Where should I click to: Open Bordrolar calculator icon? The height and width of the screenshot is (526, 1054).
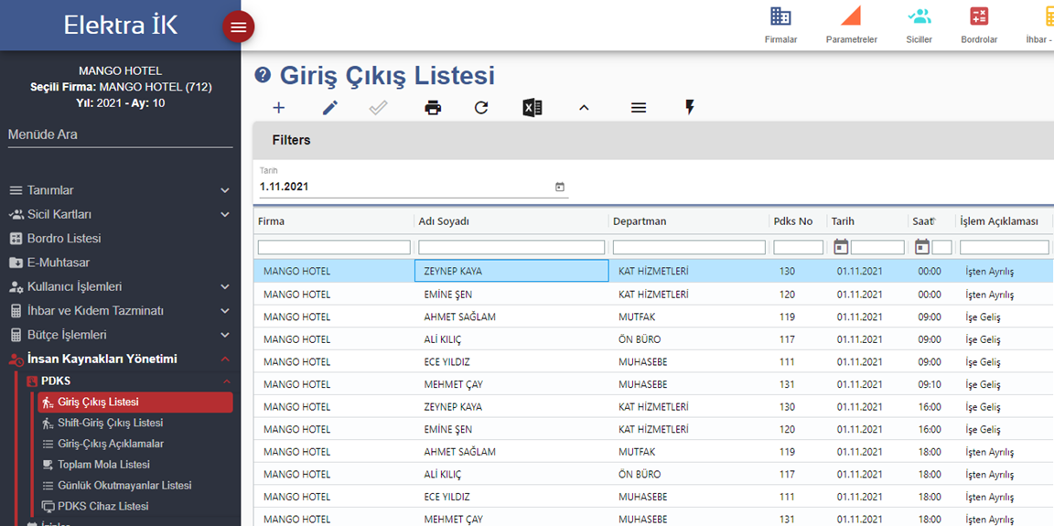(x=979, y=16)
